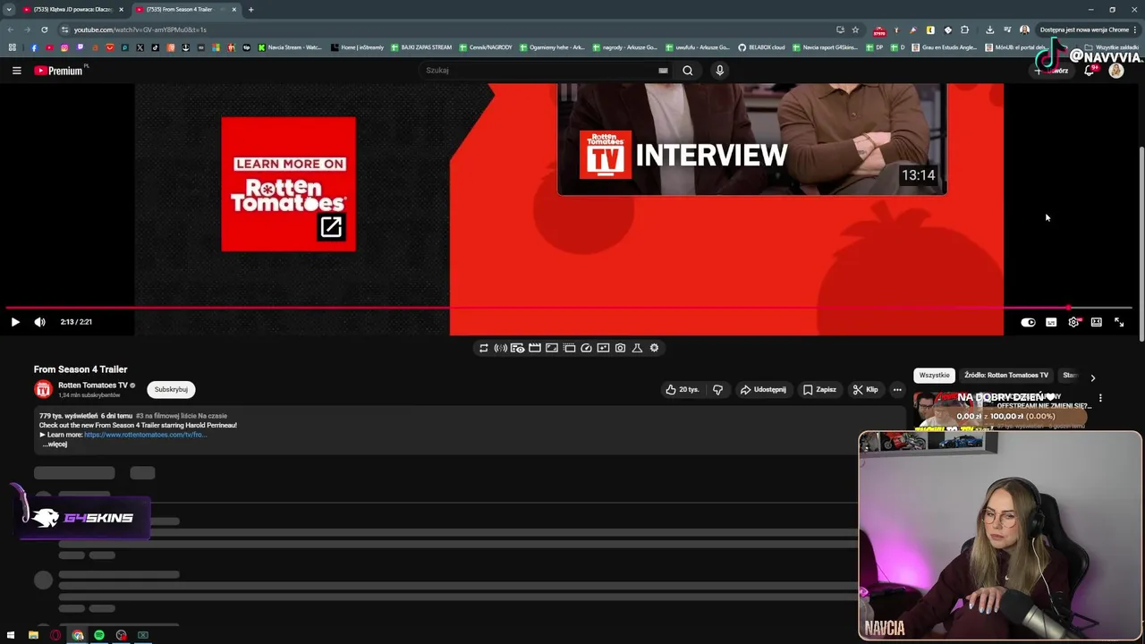Save the video with Zapisz
This screenshot has width=1145, height=644.
(819, 390)
